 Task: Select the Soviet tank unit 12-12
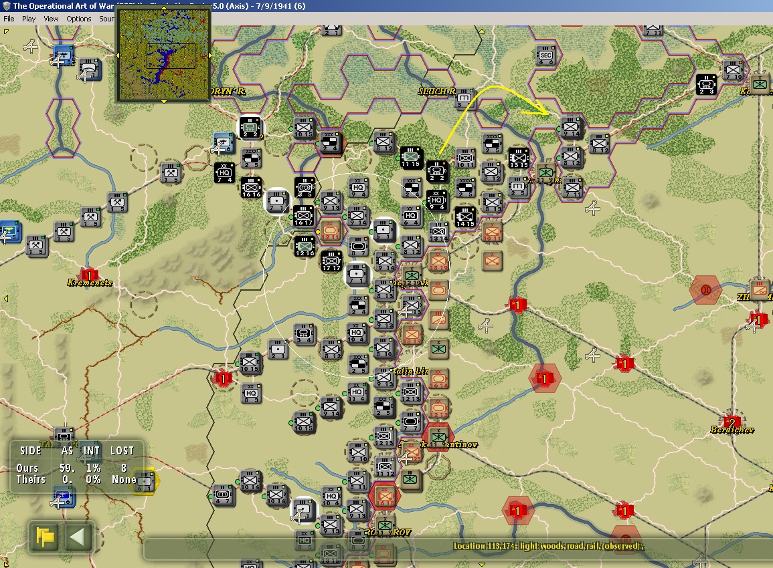point(438,408)
